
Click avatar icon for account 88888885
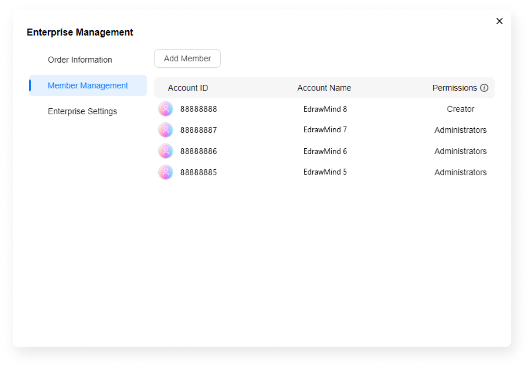click(x=166, y=172)
